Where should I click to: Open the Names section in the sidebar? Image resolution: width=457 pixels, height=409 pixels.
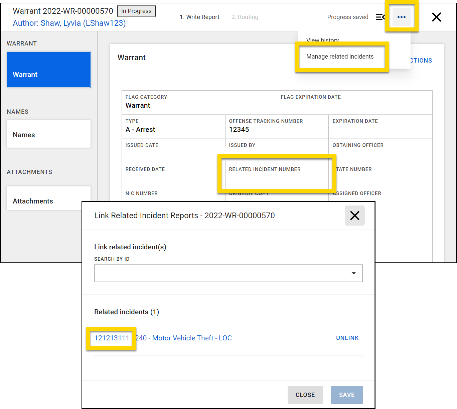[48, 135]
